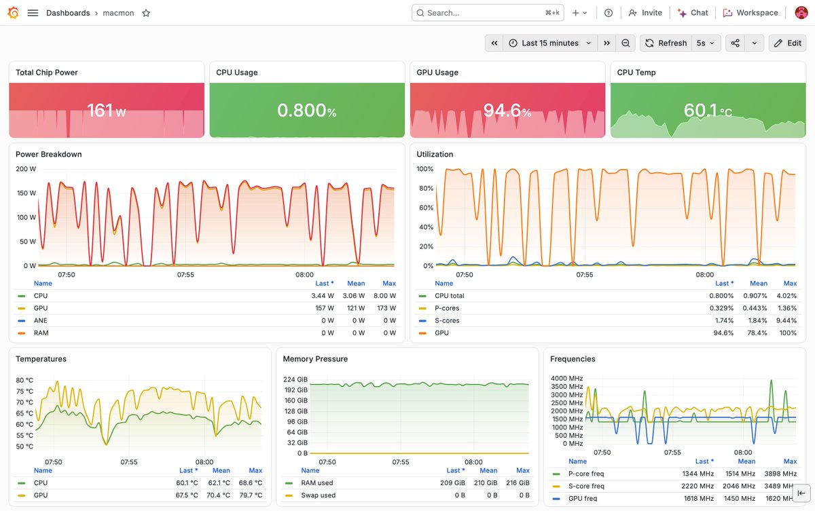Screen dimensions: 815x511
Task: Toggle S-cores series in Utilization legend
Action: [x=447, y=320]
